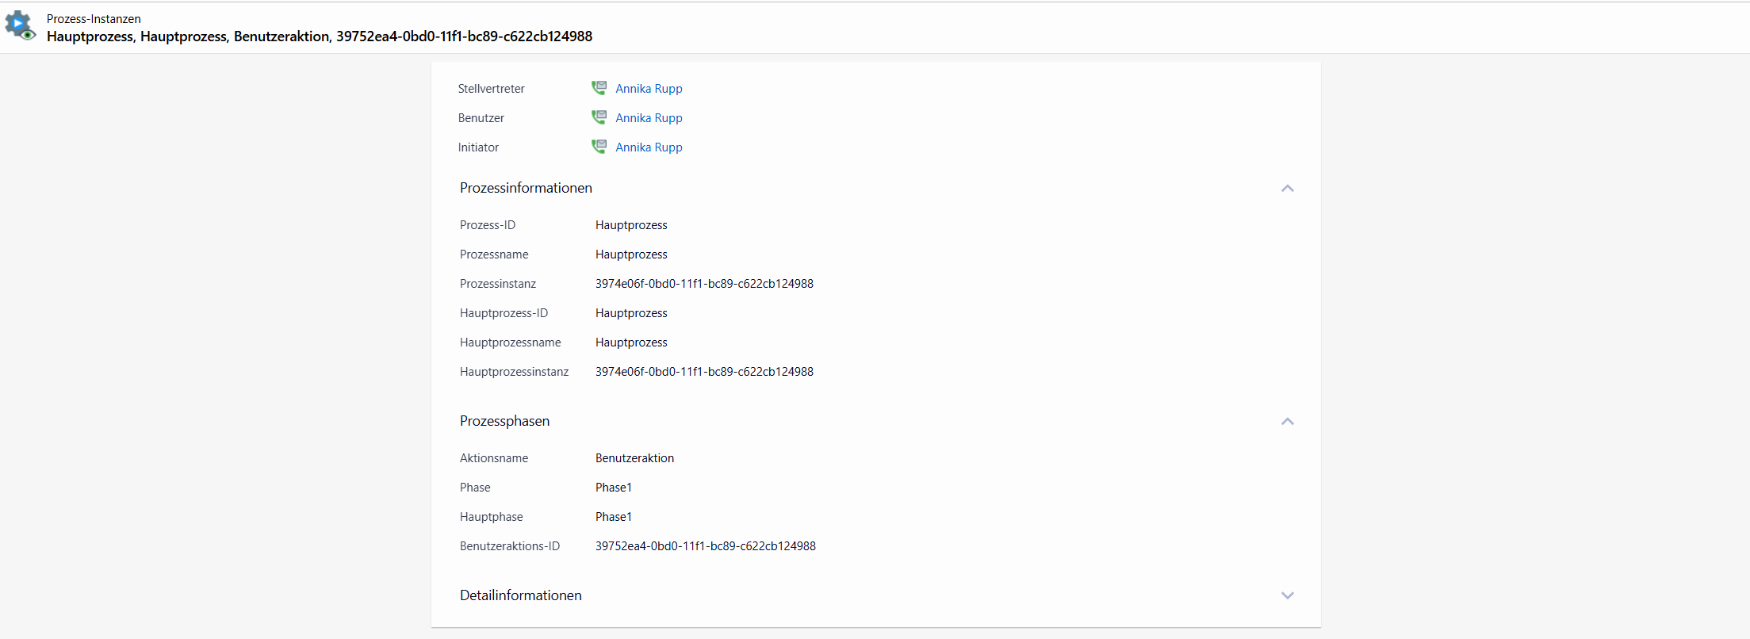Collapse Prozessphasen section using chevron
Screen dimensions: 1750x639
pyautogui.click(x=1287, y=422)
